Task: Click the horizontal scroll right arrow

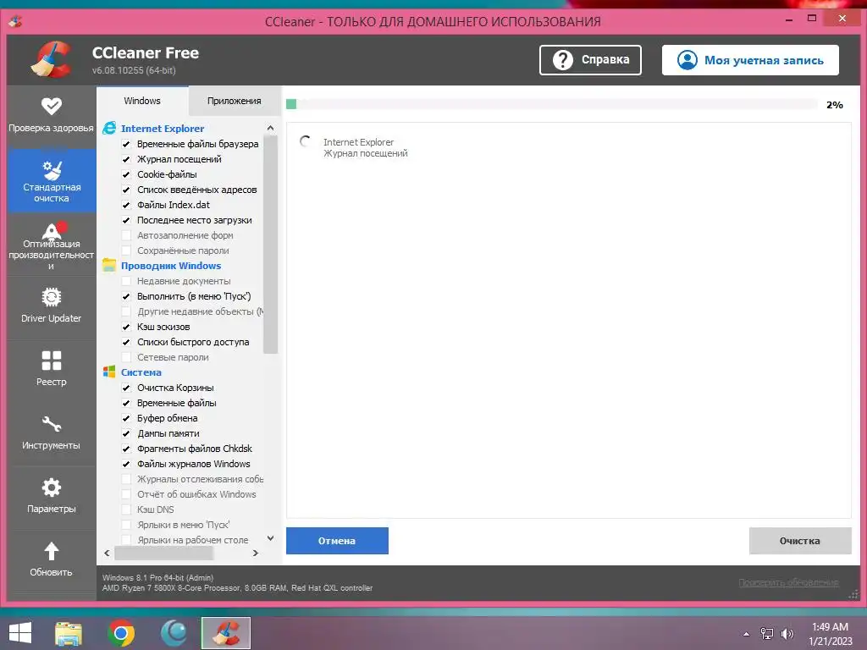Action: (256, 553)
